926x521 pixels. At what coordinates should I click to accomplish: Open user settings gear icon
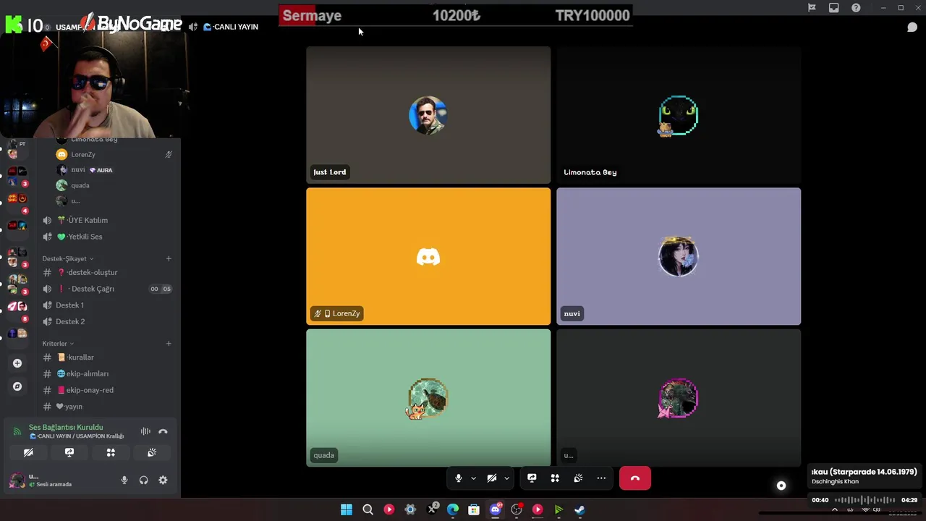pos(163,480)
